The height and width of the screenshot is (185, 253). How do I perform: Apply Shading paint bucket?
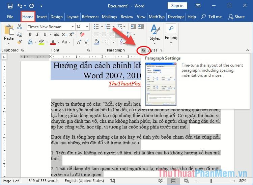coord(96,42)
